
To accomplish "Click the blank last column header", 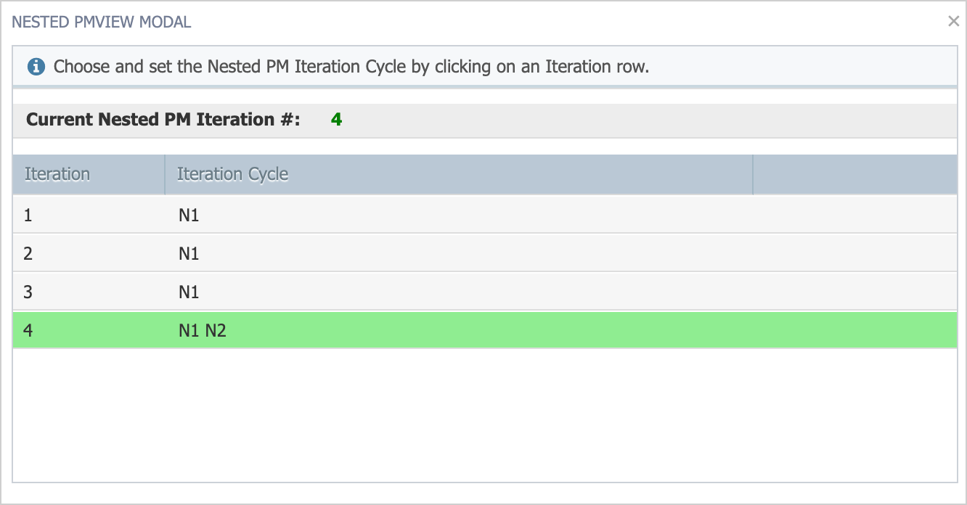I will click(854, 174).
